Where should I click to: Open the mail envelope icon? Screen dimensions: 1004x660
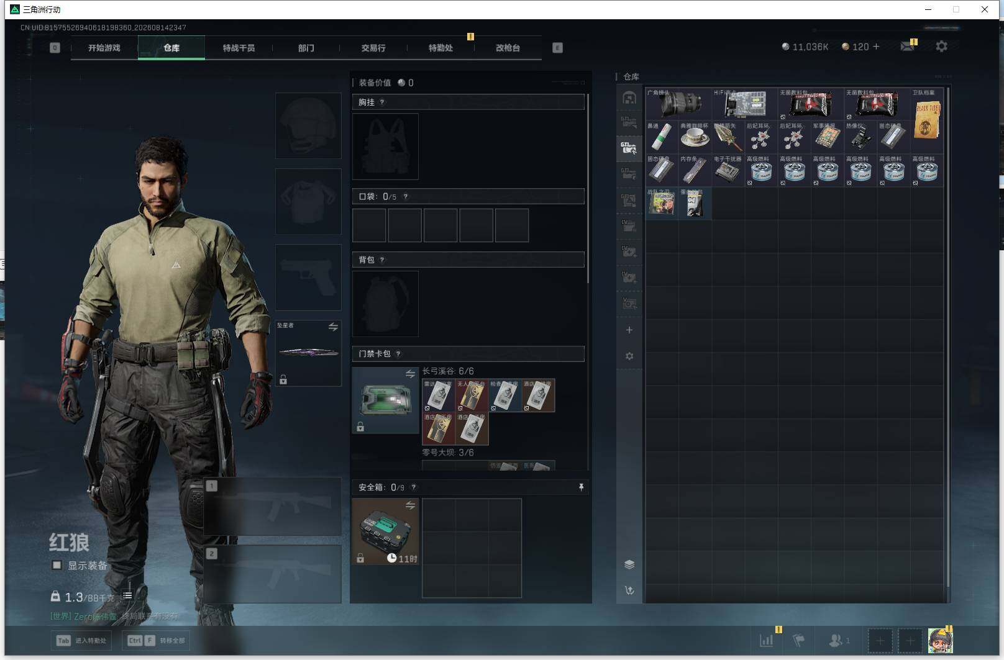coord(907,47)
